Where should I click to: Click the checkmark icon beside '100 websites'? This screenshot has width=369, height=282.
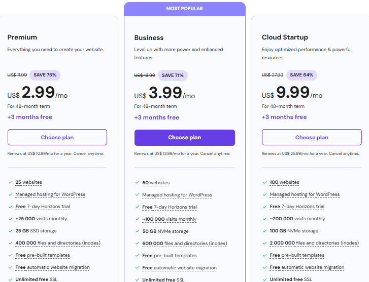265,182
